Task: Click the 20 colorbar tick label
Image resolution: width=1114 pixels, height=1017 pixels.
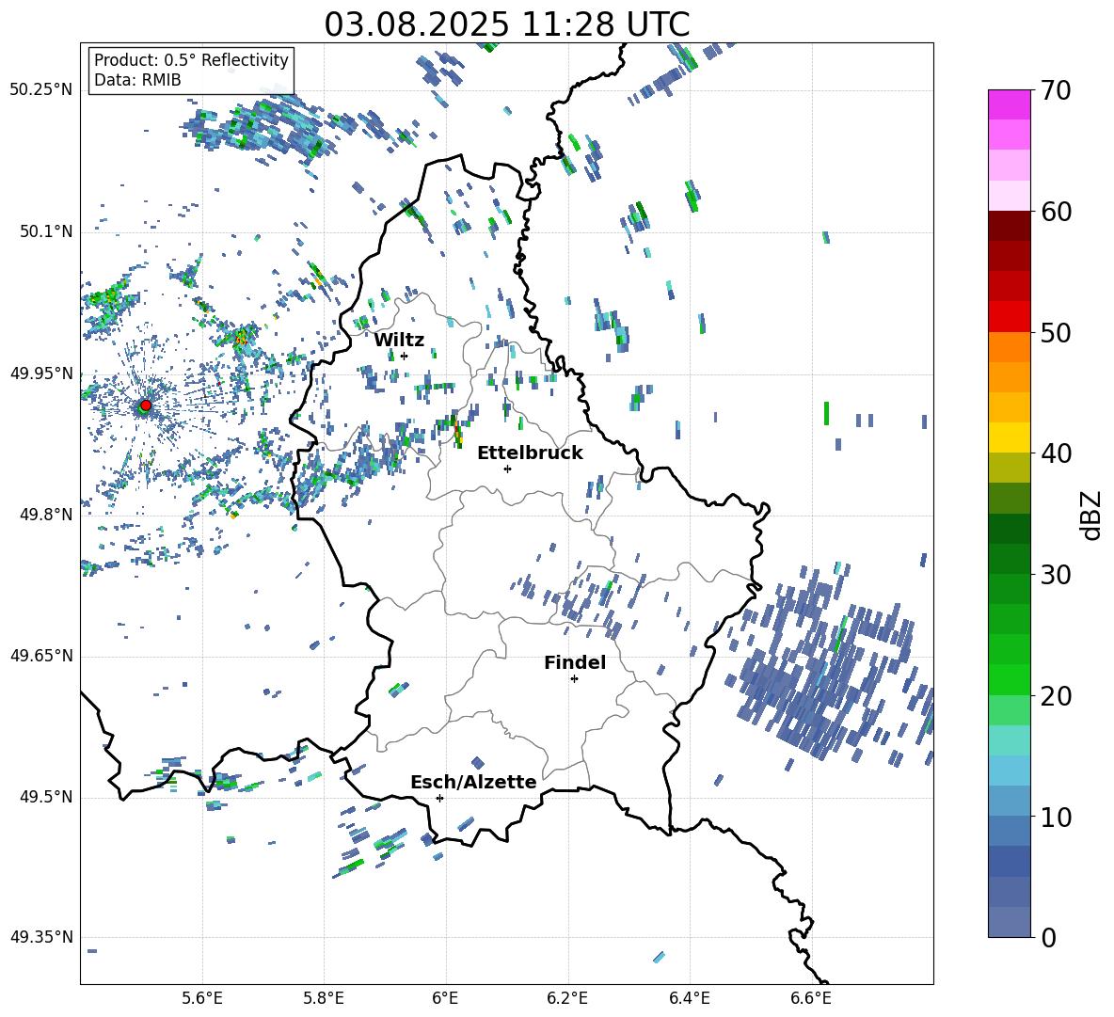Action: click(x=1056, y=696)
